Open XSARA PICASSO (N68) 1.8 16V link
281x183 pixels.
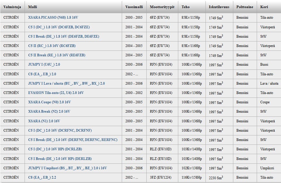[x=53, y=18]
